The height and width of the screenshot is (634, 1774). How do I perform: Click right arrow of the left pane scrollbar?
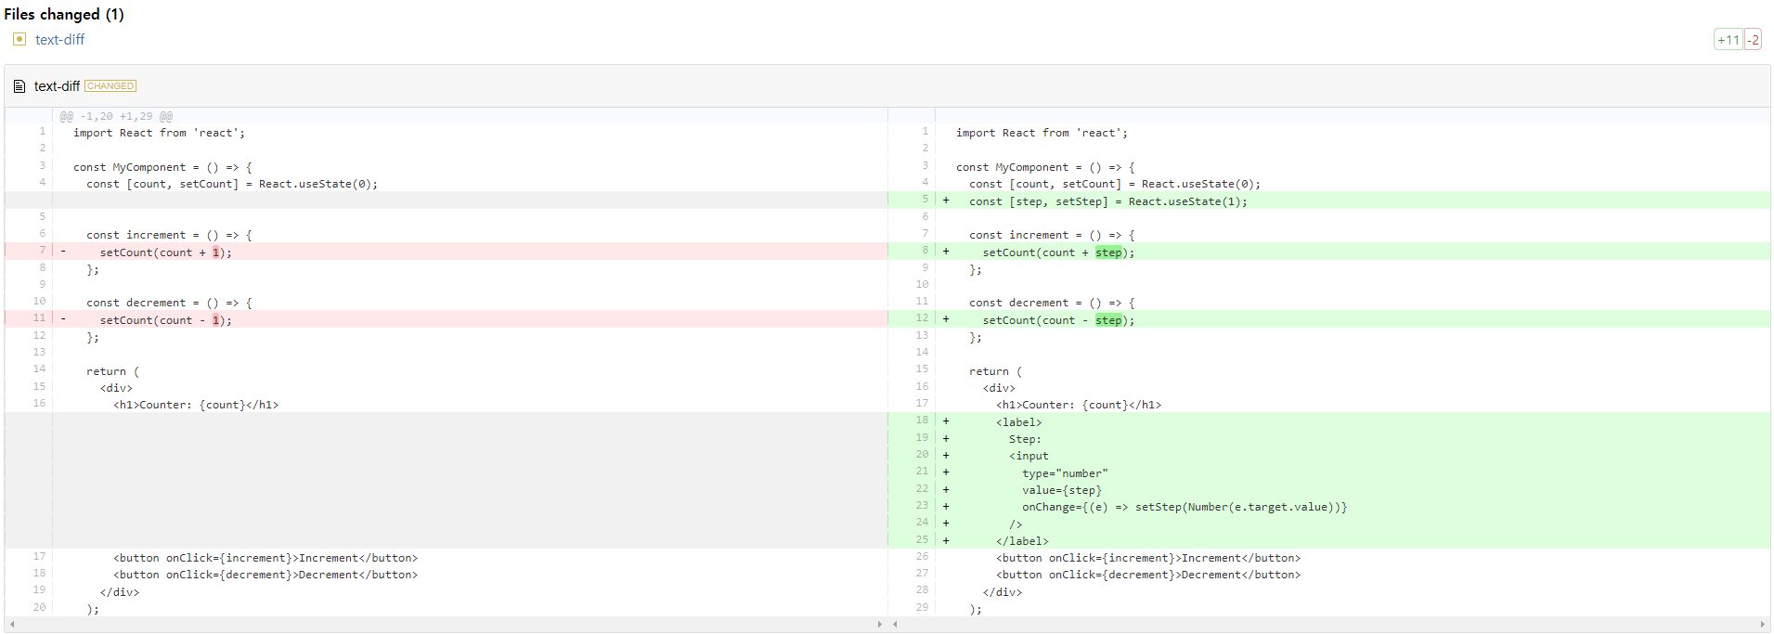pos(880,625)
